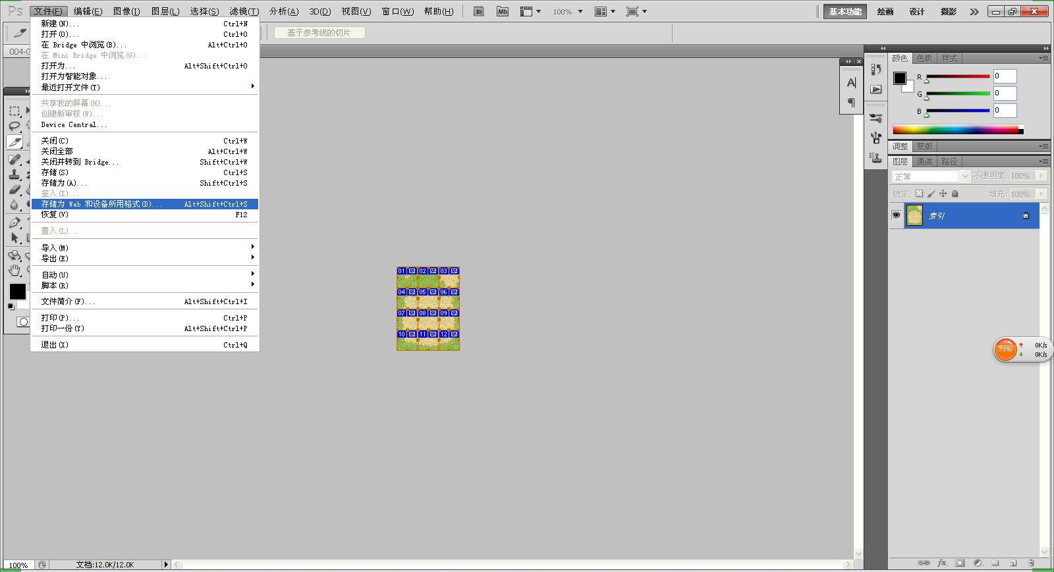The width and height of the screenshot is (1054, 572).
Task: Click the create new layer icon
Action: tap(1013, 563)
